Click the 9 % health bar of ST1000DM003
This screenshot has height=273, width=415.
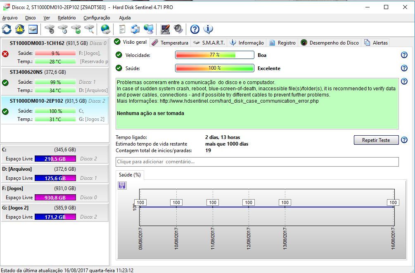click(55, 53)
